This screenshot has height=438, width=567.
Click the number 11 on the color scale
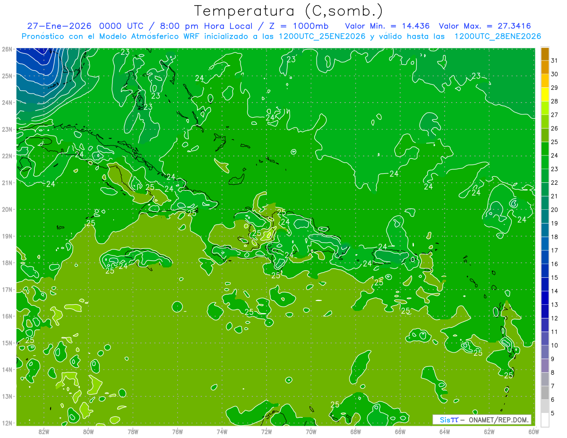pos(554,332)
